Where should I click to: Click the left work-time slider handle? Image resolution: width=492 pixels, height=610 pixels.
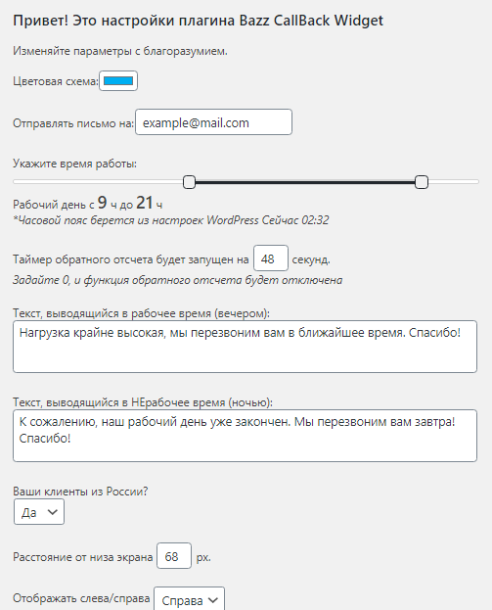point(189,182)
